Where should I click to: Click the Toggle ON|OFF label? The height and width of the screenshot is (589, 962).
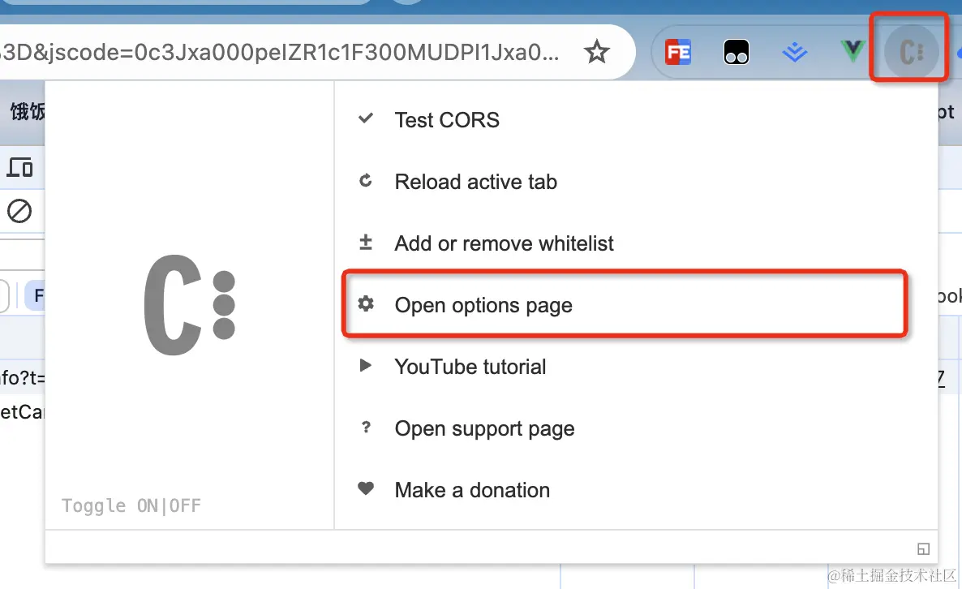pyautogui.click(x=131, y=505)
